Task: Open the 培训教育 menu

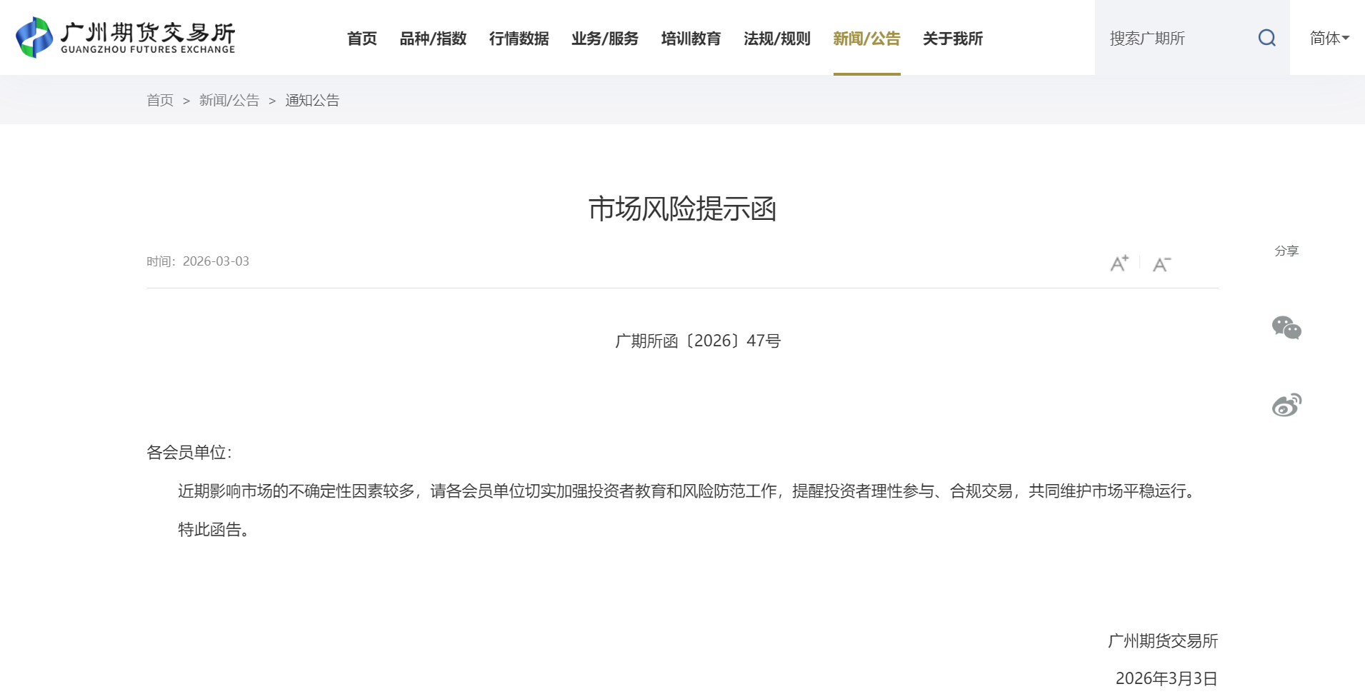Action: 691,39
